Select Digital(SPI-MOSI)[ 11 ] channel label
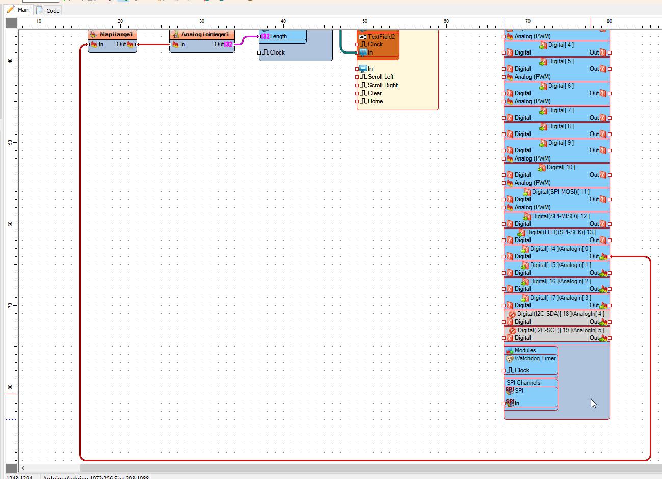This screenshot has width=662, height=479. pos(561,192)
